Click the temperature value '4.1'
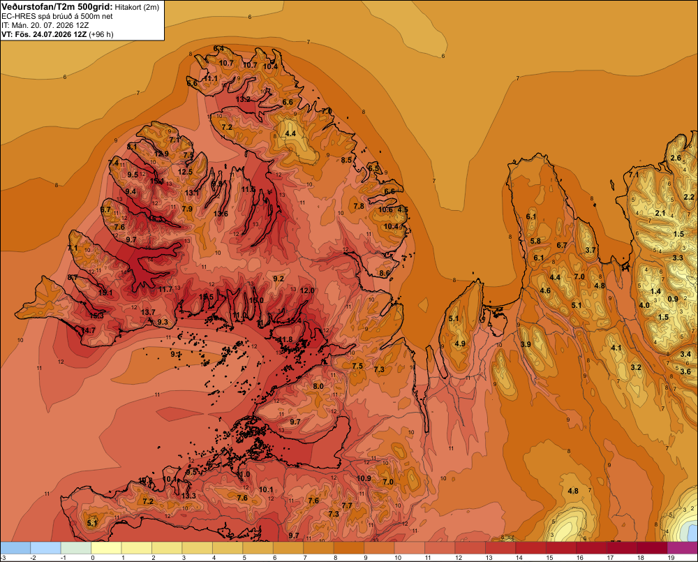698x562 pixels. coord(616,348)
